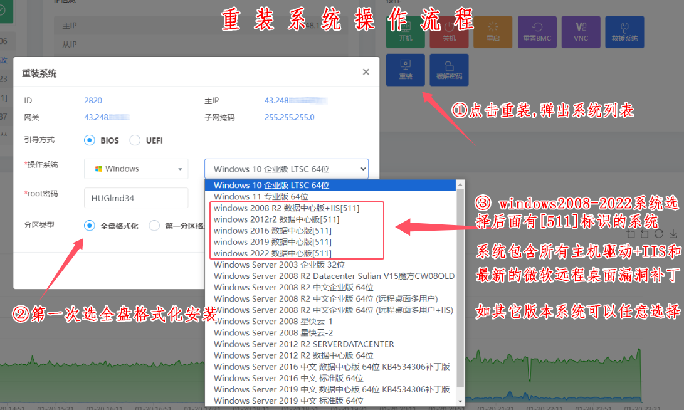Image resolution: width=684 pixels, height=410 pixels.
Task: Select Server 2016 中文 数据中心版 KB4534306补丁版
Action: click(330, 367)
